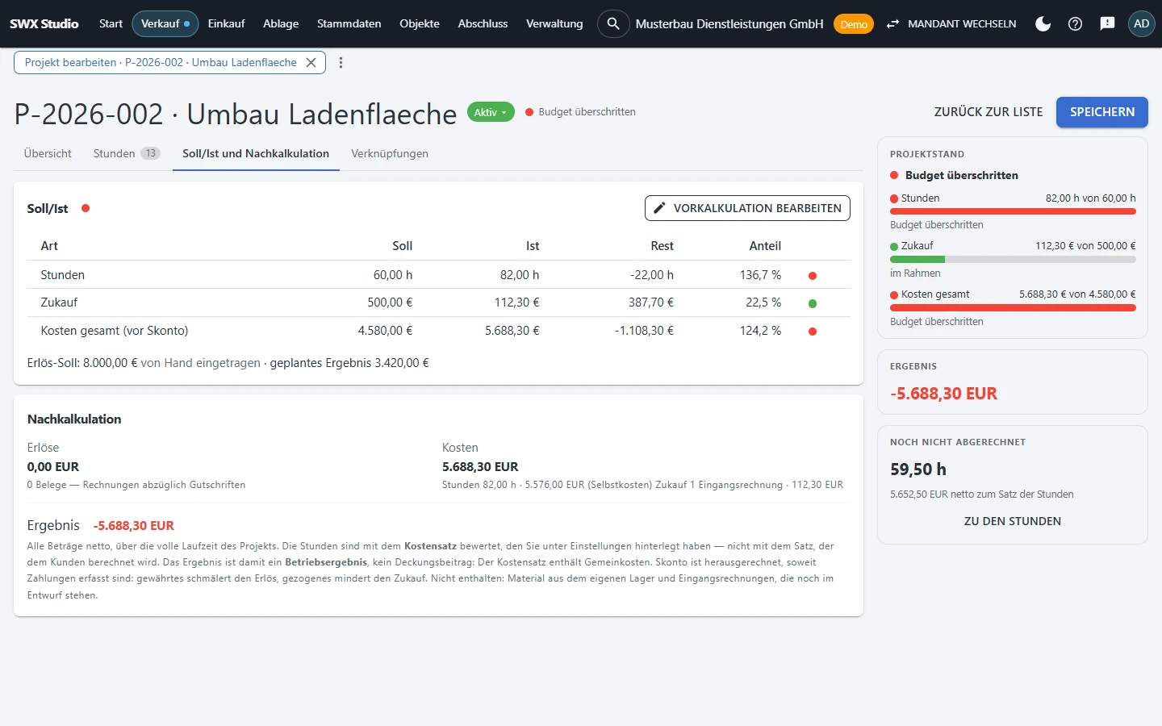Click Zu den Stunden button
Viewport: 1162px width, 726px height.
(x=1013, y=521)
